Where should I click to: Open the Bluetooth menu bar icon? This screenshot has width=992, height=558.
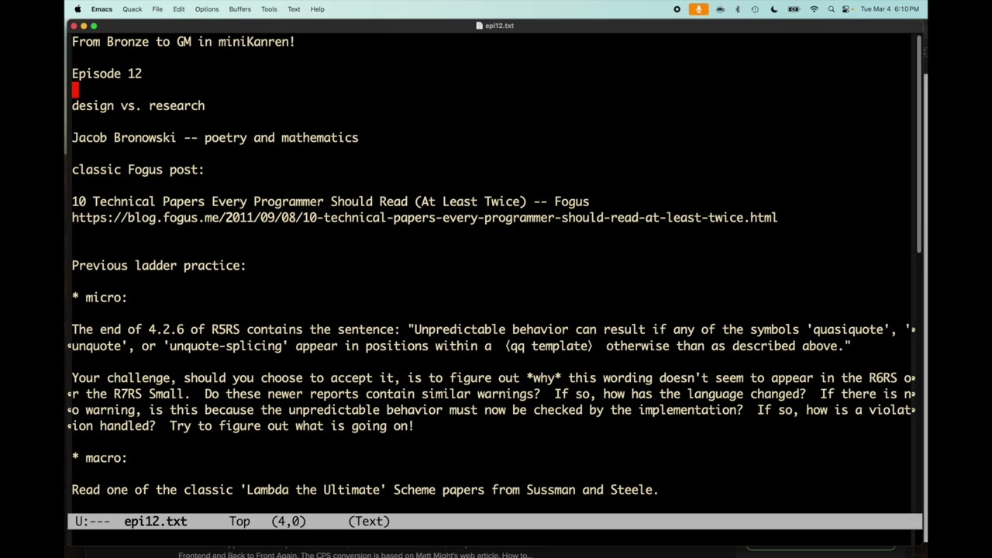[x=737, y=9]
